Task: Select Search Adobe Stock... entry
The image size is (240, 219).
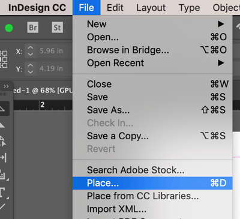Action: click(152, 170)
